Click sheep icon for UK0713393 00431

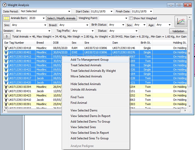click(x=6, y=91)
